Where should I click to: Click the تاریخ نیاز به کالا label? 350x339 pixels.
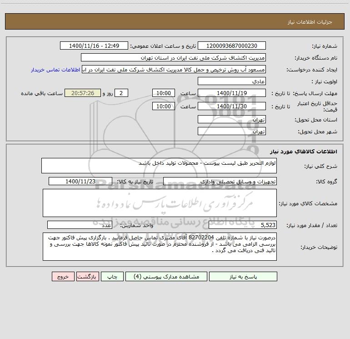pos(135,182)
